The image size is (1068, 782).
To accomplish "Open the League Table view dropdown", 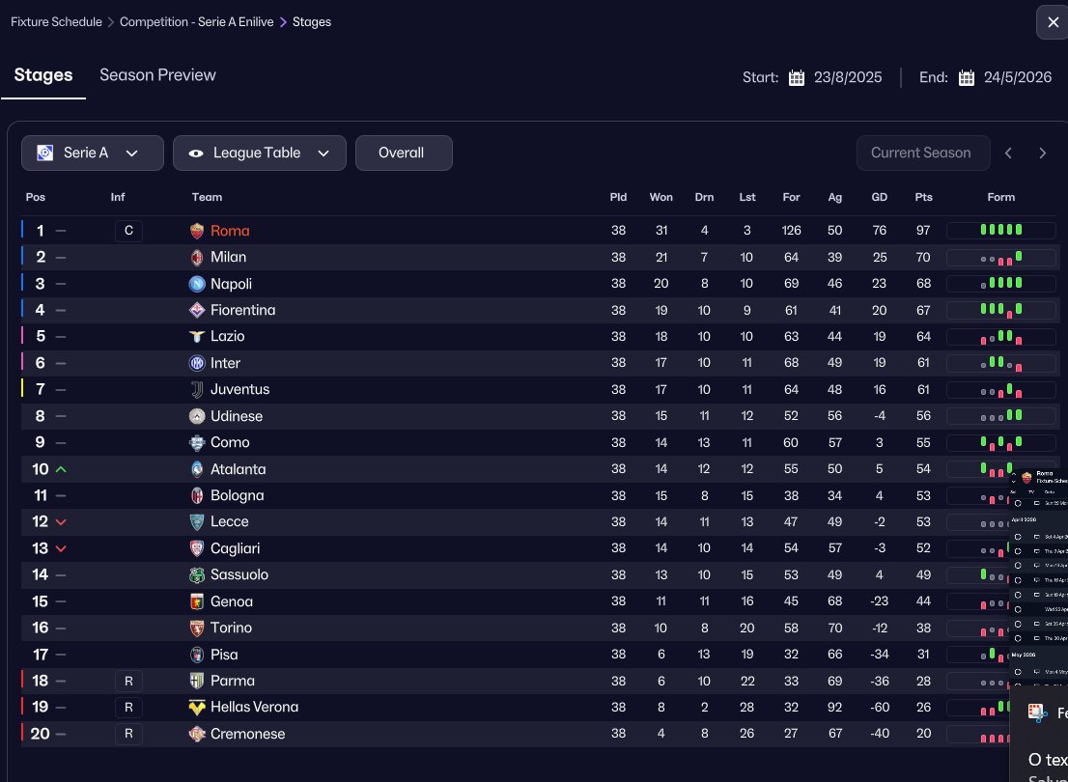I will [259, 153].
